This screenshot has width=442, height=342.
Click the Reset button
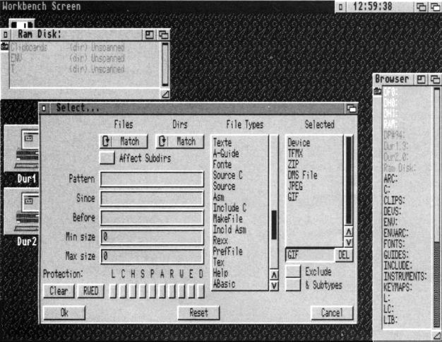[x=198, y=312]
